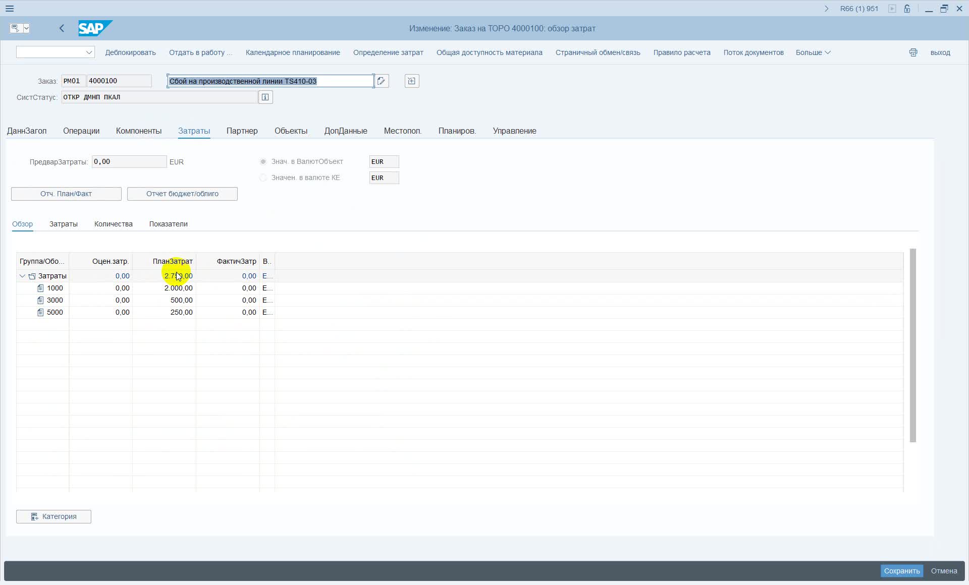Click the Оцен.затр. column header
Viewport: 969px width, 585px height.
point(101,262)
